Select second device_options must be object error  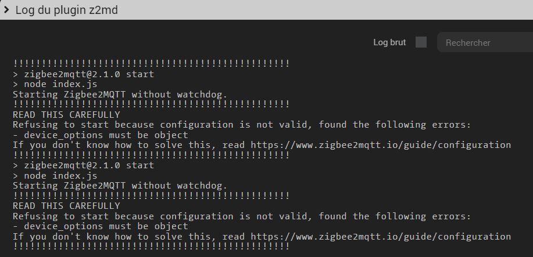click(x=101, y=226)
